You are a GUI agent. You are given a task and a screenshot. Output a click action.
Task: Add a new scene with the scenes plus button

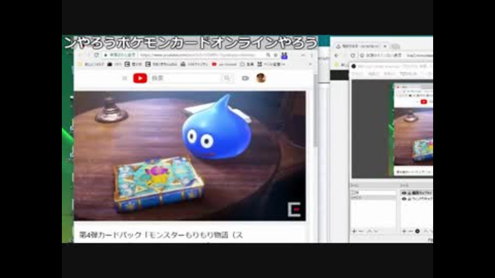354,231
